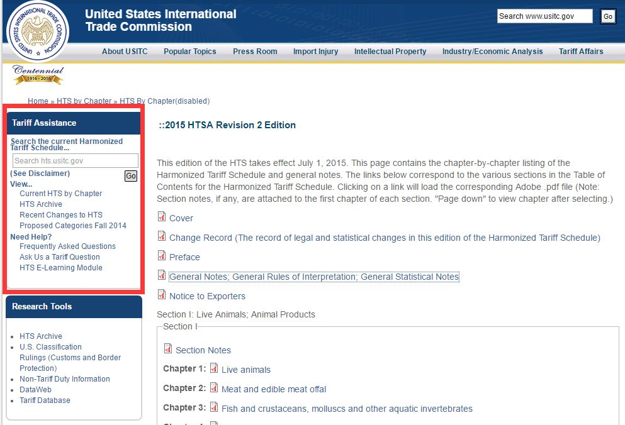Click the Go button beside the usitc.gov search
Viewport: 625px width, 425px height.
pyautogui.click(x=608, y=16)
